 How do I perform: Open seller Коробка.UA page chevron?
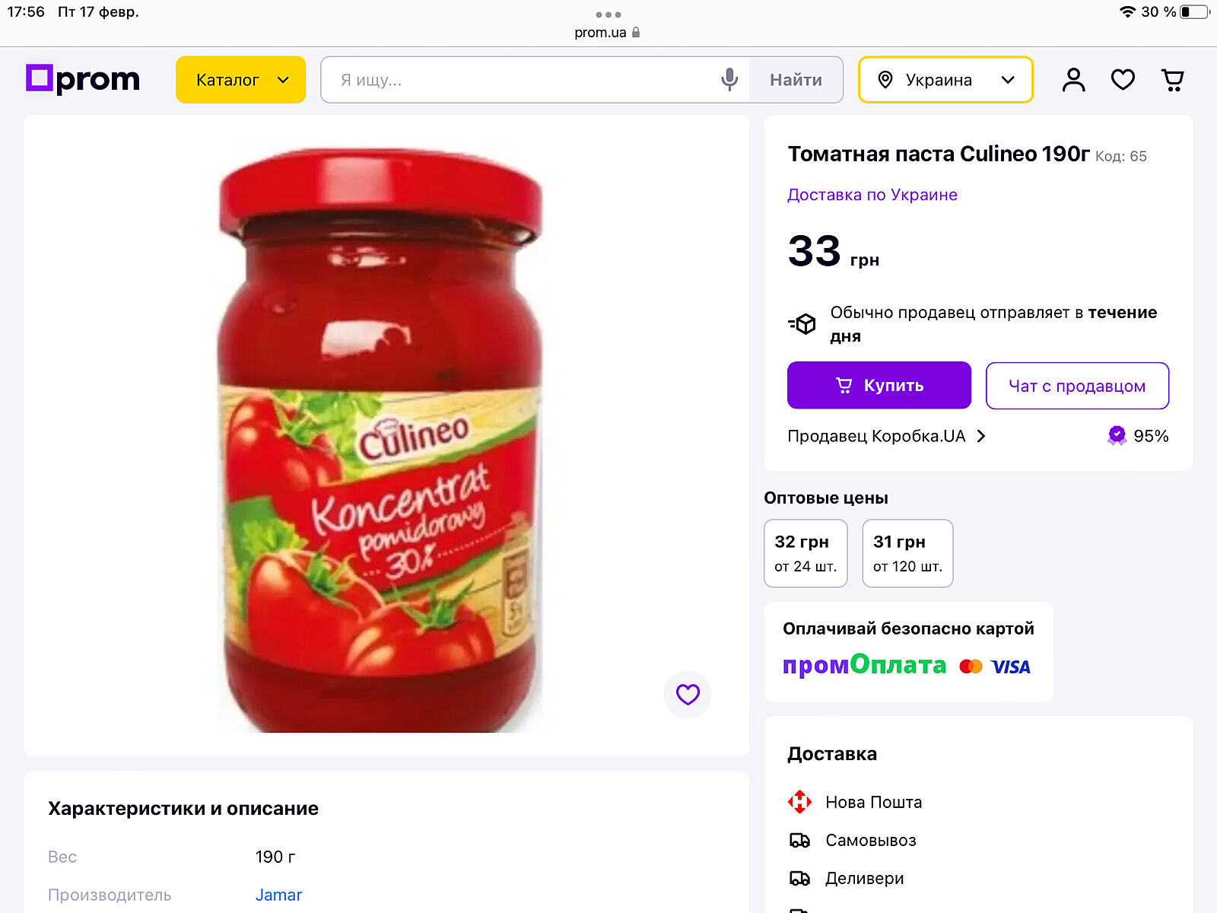981,436
